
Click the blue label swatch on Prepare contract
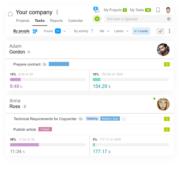59,64
